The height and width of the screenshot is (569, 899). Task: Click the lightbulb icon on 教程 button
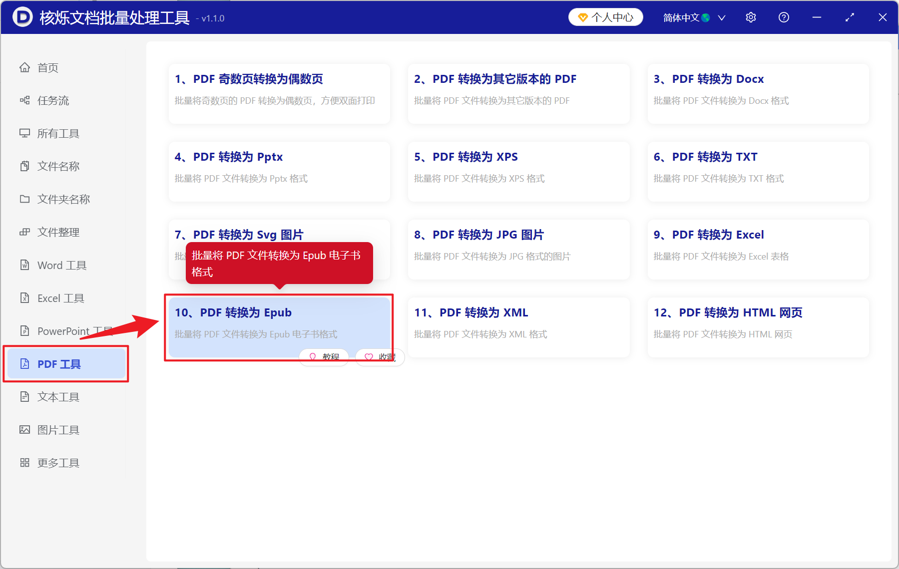click(313, 357)
